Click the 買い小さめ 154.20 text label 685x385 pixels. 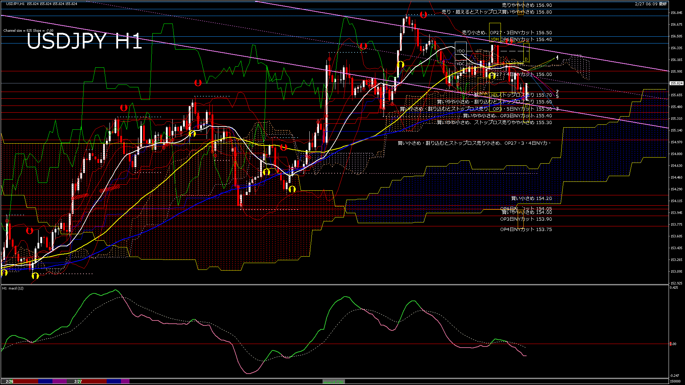531,199
